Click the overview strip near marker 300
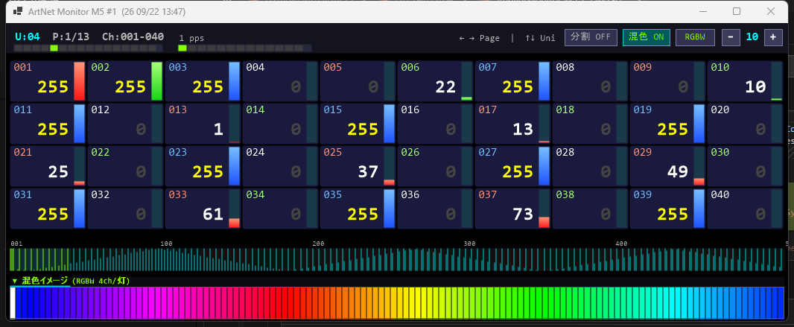This screenshot has width=794, height=327. coord(470,260)
